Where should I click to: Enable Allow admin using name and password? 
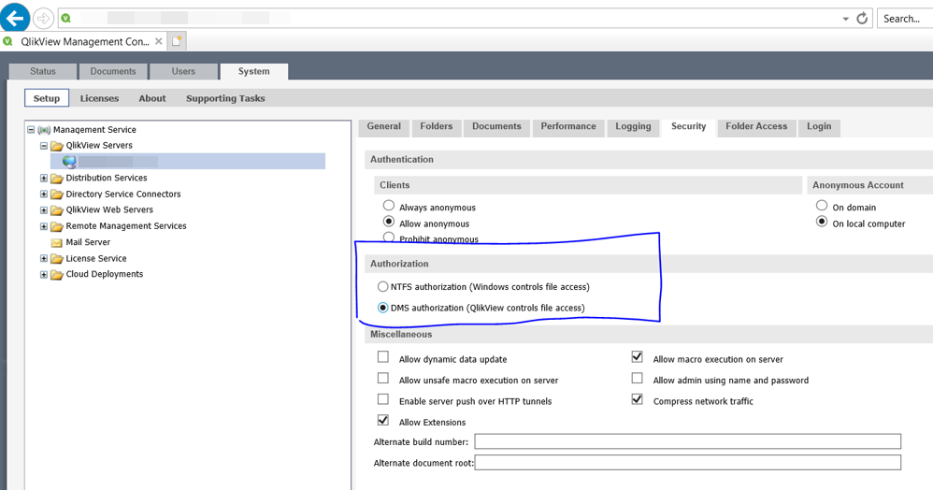(x=638, y=378)
